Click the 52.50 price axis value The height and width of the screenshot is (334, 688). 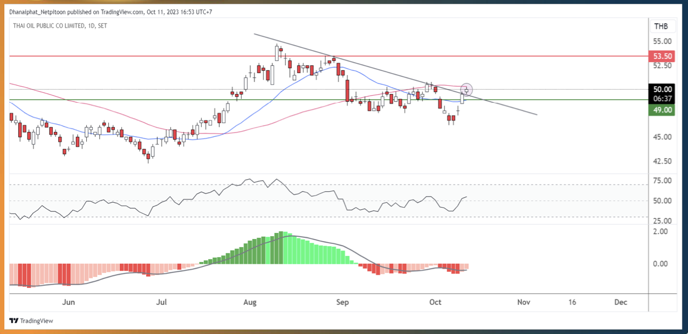662,65
